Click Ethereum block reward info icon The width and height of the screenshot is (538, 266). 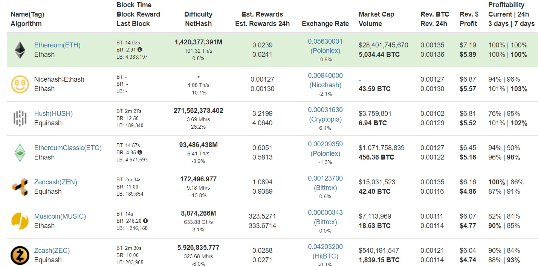[x=140, y=50]
